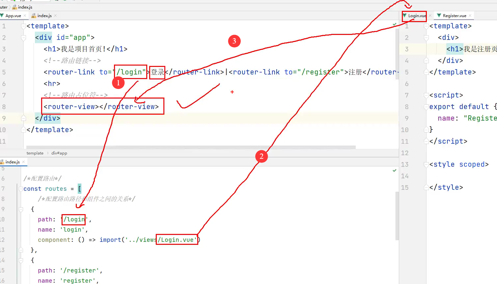Click fold end marker at App.vue </template> line 10
The height and width of the screenshot is (284, 497).
pos(23,130)
